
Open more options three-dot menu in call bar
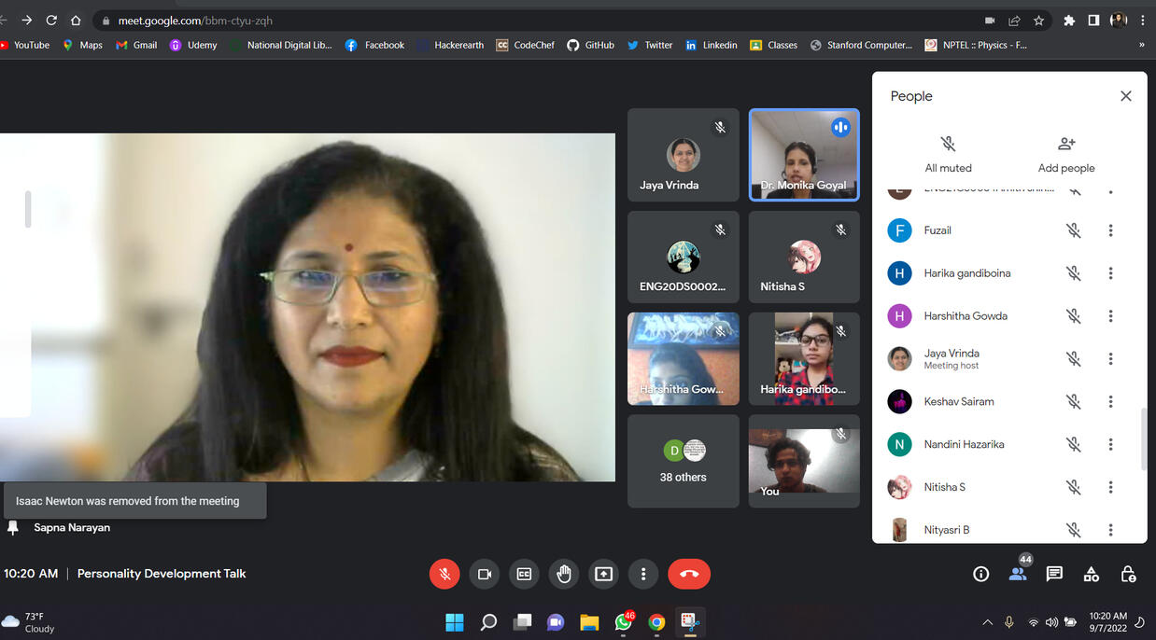pyautogui.click(x=643, y=574)
